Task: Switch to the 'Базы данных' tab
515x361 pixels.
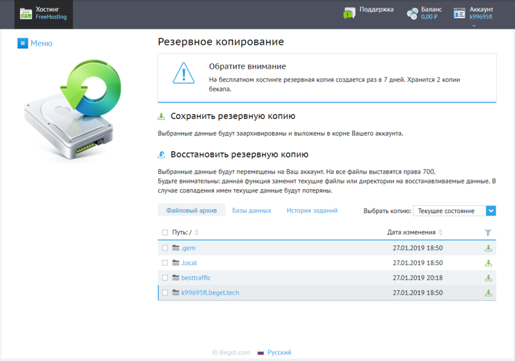Action: [252, 210]
